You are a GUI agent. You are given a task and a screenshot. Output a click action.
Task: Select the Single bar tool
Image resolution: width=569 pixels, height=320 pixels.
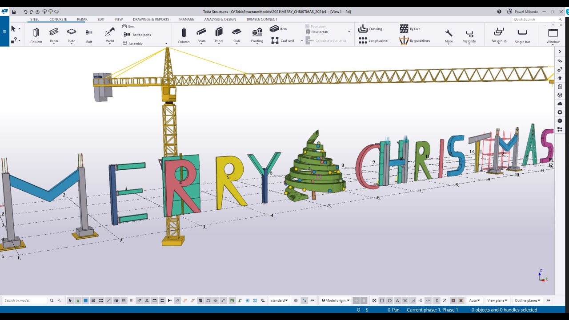[522, 36]
